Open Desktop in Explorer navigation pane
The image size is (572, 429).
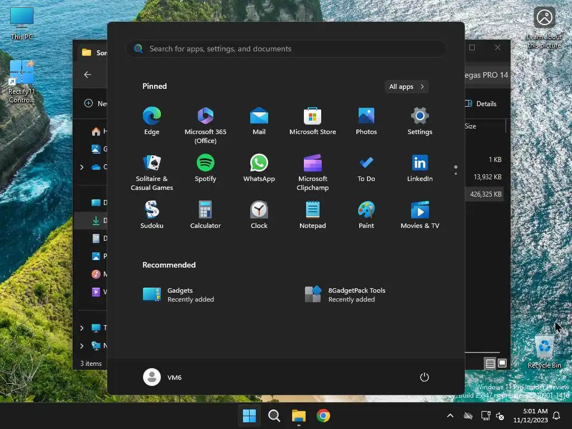coord(98,202)
